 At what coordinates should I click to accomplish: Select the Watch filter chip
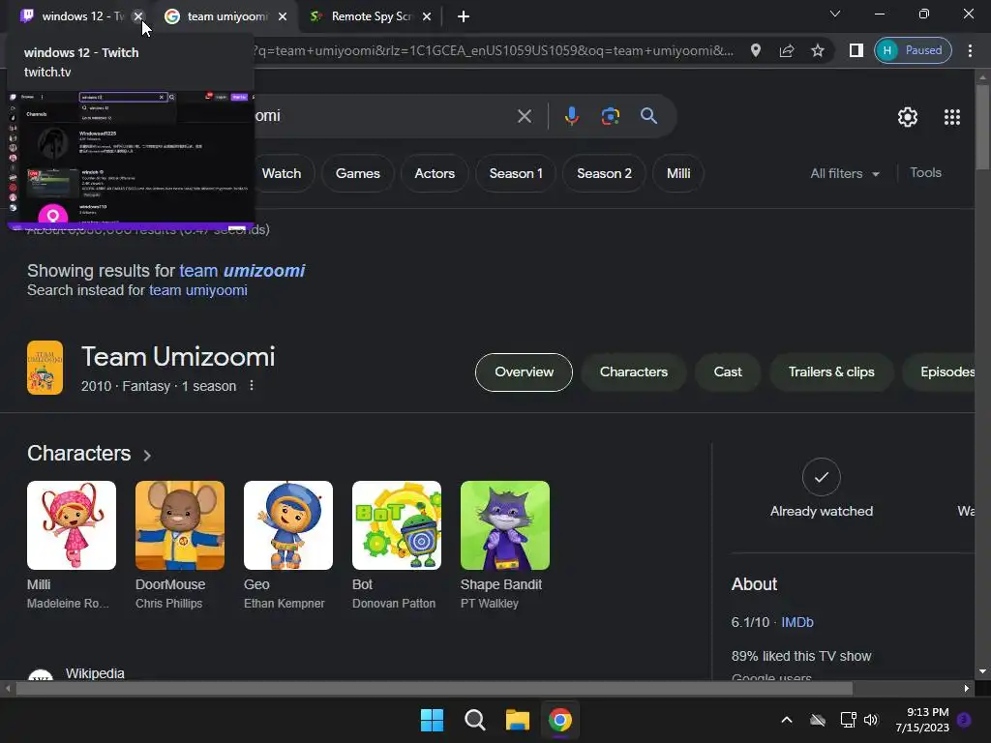[282, 174]
